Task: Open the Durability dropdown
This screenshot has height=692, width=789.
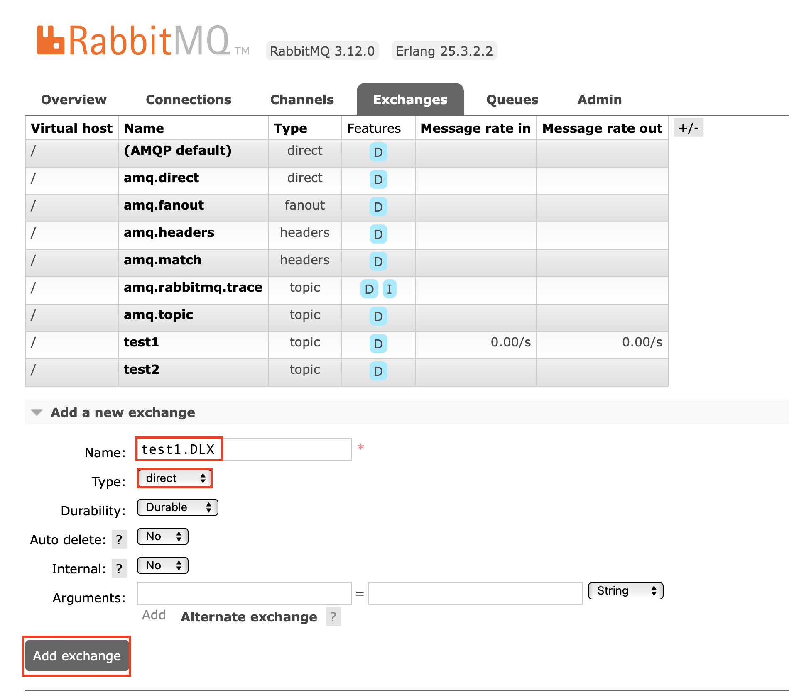Action: point(178,507)
